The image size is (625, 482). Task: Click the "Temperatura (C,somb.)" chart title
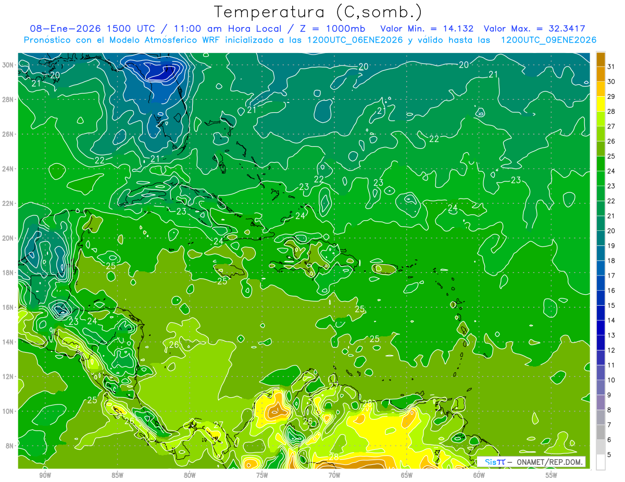tap(318, 12)
